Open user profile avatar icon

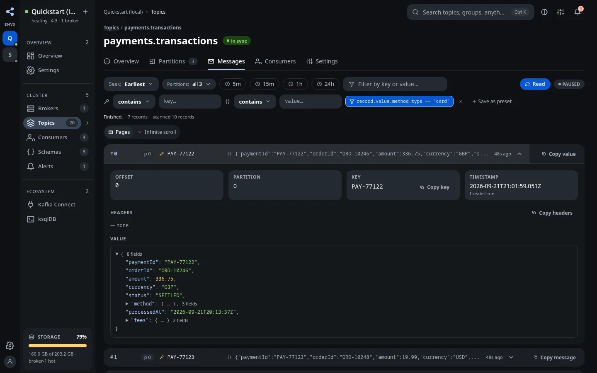pyautogui.click(x=10, y=362)
